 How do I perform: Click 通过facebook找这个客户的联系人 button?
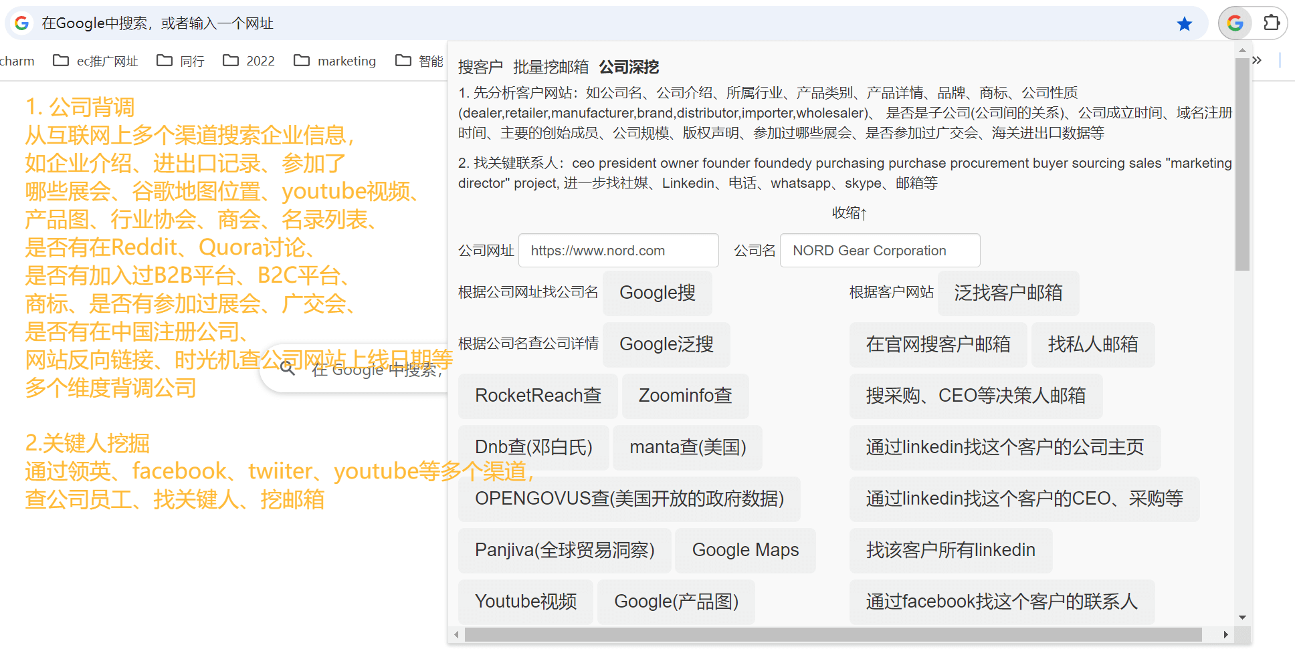point(1002,602)
